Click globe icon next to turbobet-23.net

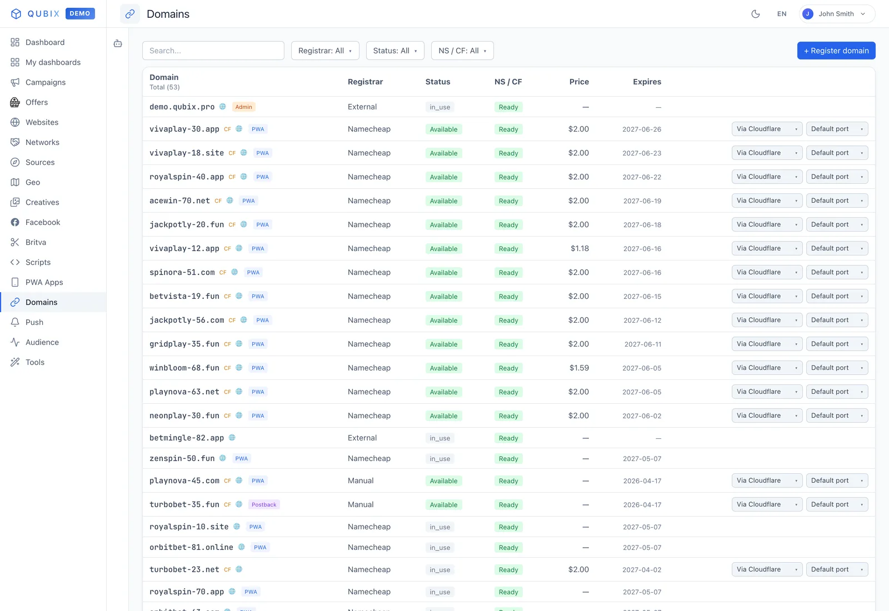tap(239, 569)
